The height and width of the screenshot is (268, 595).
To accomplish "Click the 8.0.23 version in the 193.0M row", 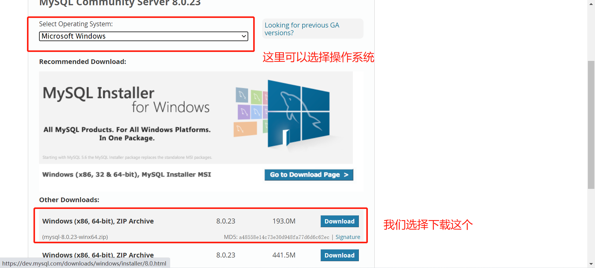I will [226, 221].
